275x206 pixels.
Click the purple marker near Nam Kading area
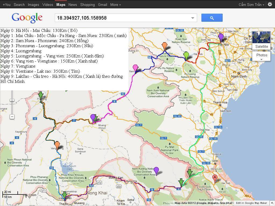pos(156,171)
